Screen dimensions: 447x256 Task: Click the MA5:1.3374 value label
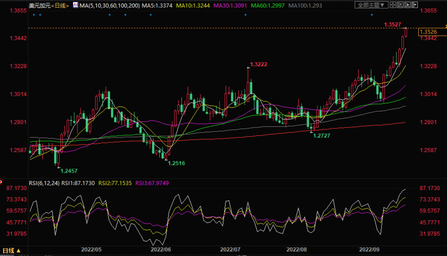(157, 6)
